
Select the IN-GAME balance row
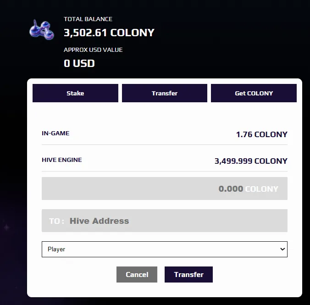[x=165, y=134]
